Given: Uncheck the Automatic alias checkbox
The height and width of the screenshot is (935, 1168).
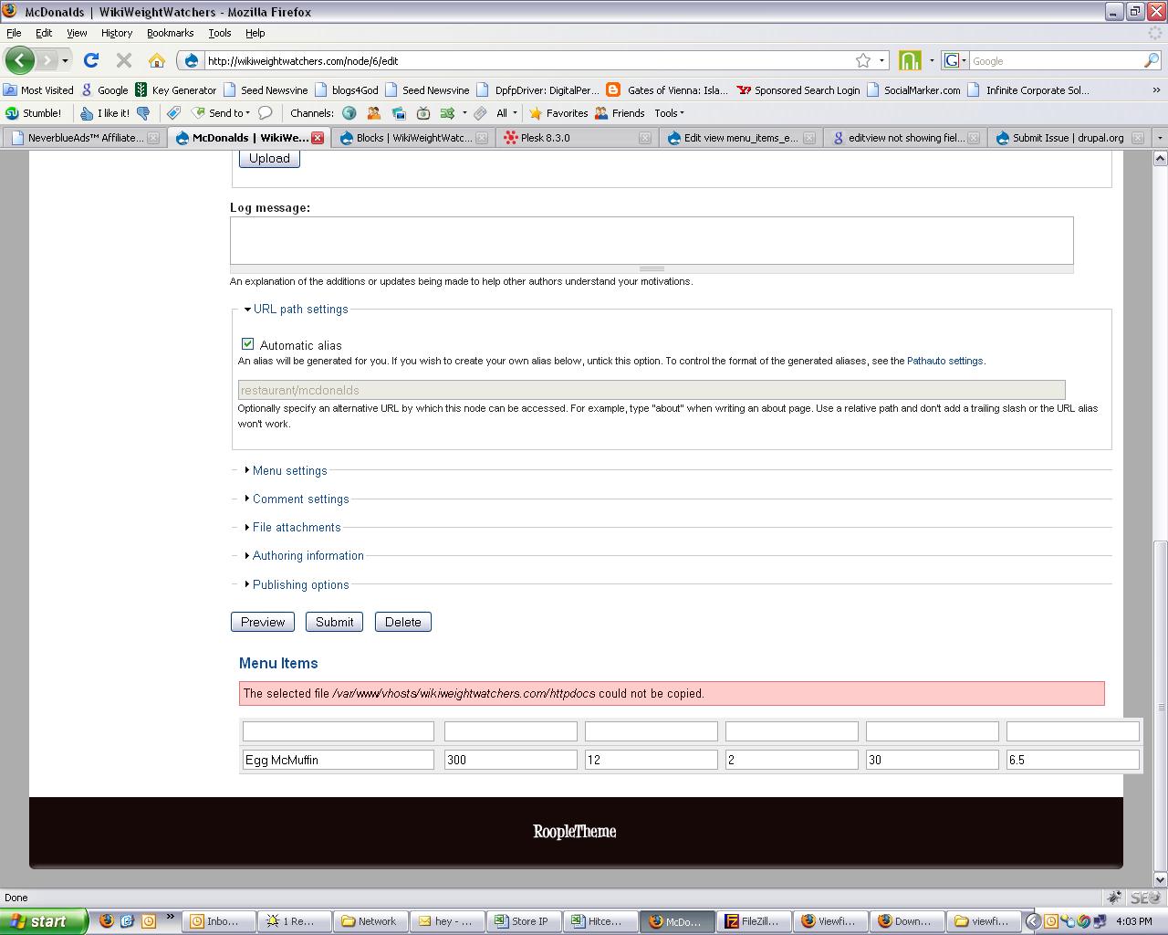Looking at the screenshot, I should [x=247, y=343].
